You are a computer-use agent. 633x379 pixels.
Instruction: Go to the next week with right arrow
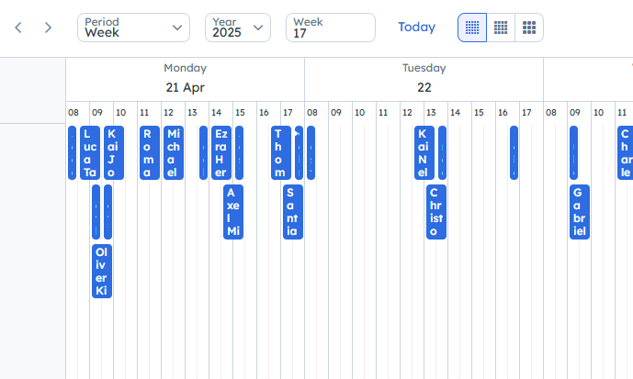point(48,28)
